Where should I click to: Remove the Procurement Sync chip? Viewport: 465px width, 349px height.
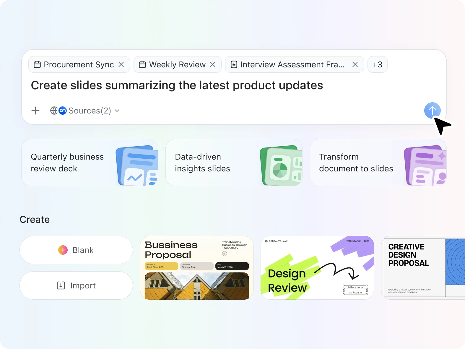(x=121, y=64)
